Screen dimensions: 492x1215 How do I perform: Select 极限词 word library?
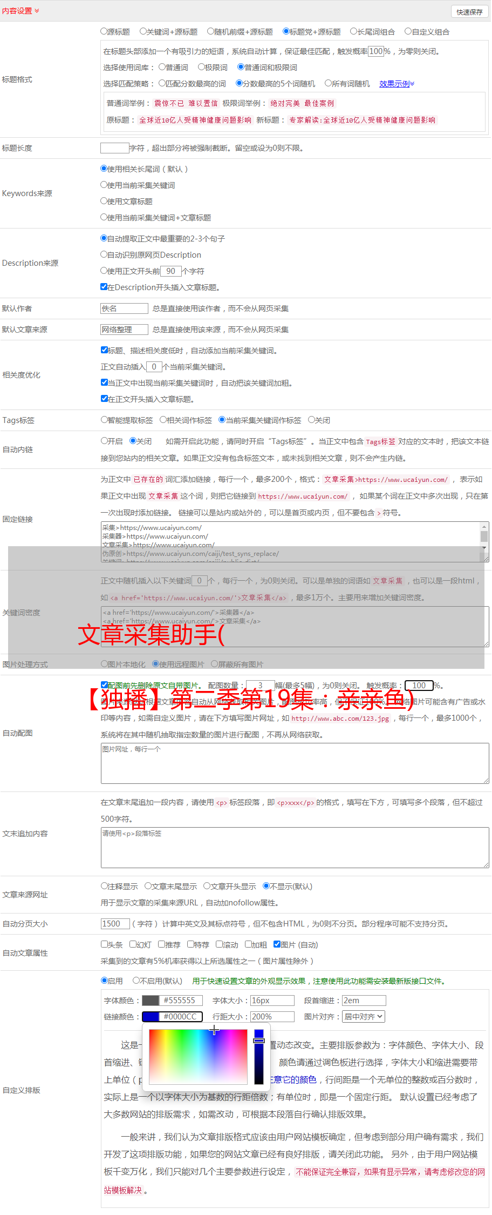(x=201, y=67)
